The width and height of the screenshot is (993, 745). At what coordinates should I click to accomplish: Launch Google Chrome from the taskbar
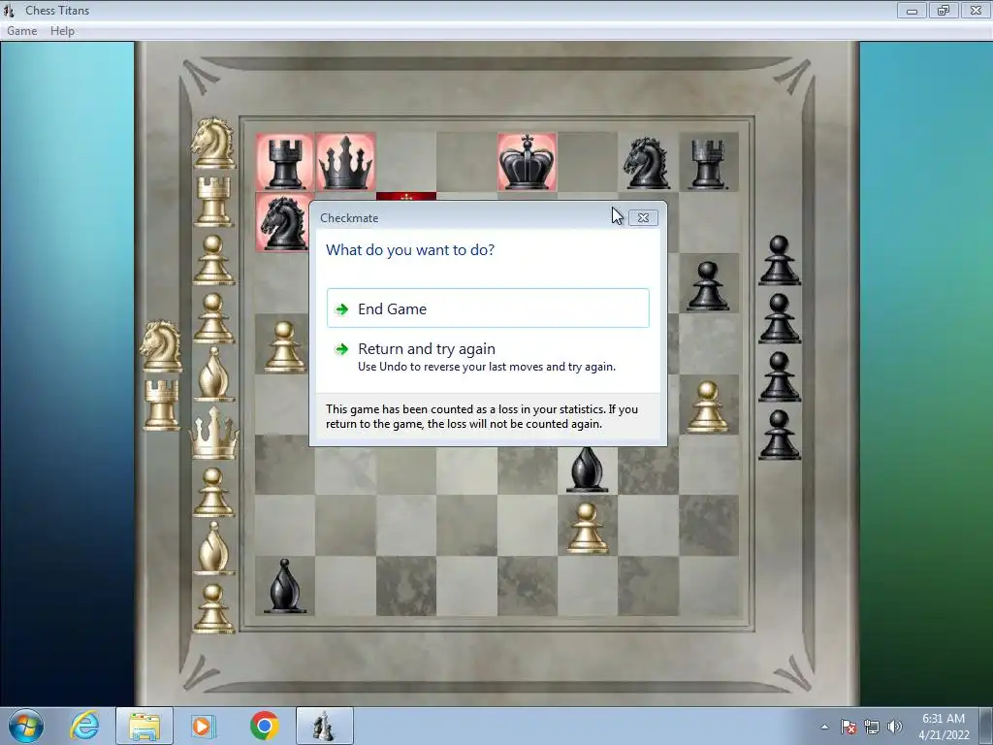pyautogui.click(x=265, y=726)
